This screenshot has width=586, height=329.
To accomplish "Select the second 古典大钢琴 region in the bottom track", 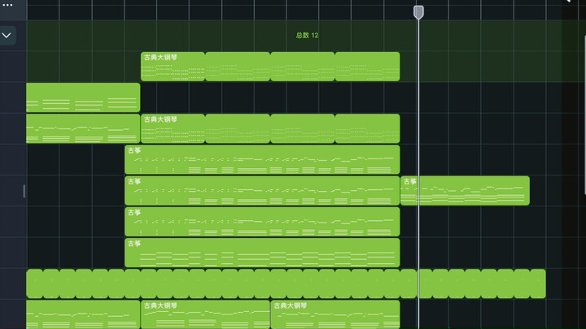I will [x=335, y=315].
